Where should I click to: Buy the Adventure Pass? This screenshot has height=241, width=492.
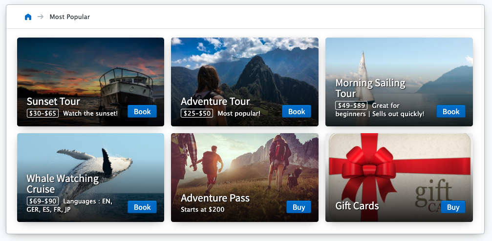click(x=299, y=207)
